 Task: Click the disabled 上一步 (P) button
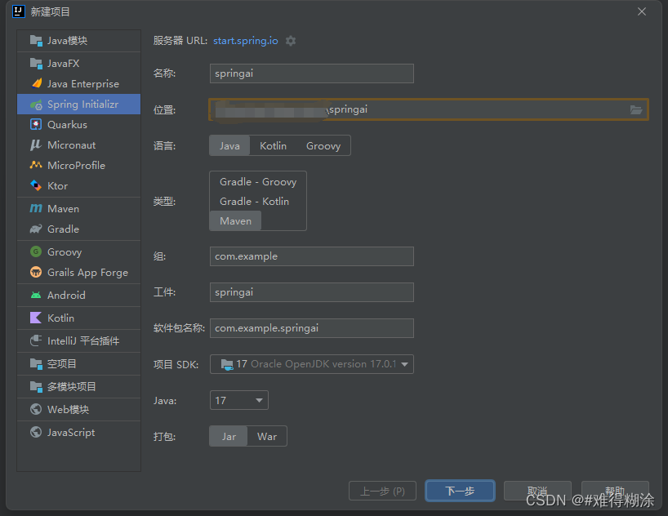click(382, 491)
